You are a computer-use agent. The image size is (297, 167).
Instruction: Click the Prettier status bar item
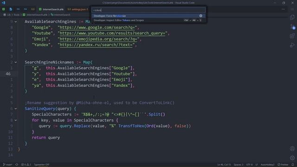point(283,165)
